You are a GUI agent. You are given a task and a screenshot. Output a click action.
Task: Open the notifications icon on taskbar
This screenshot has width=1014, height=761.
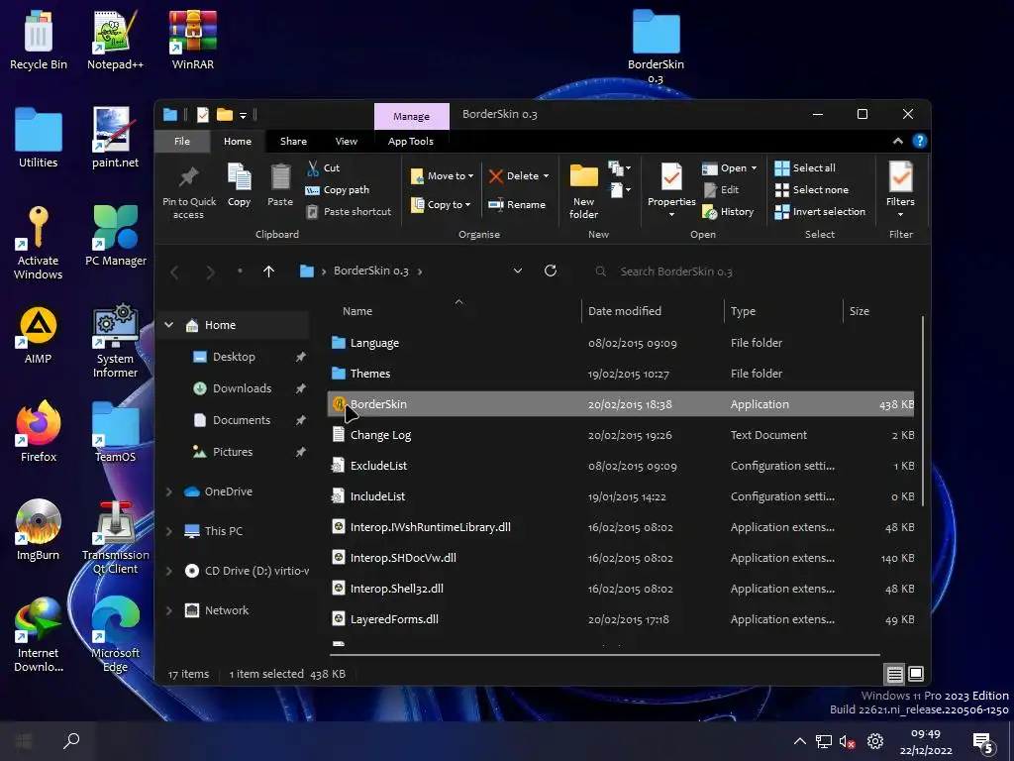tap(983, 743)
